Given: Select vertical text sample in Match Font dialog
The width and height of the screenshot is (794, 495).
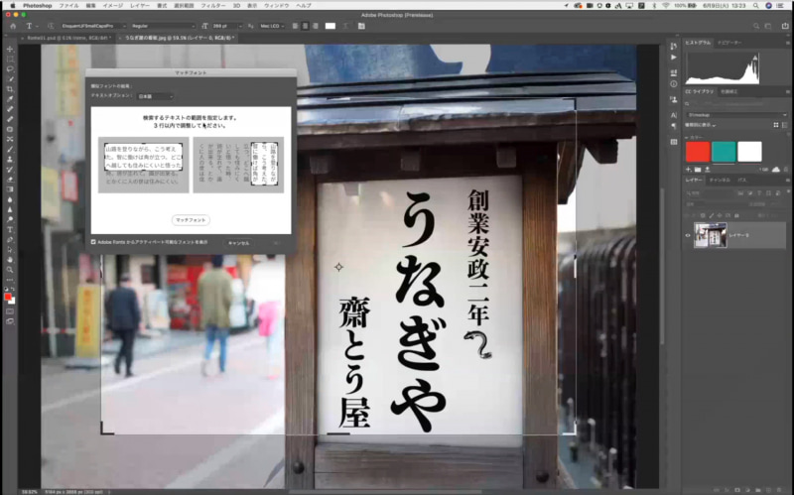Looking at the screenshot, I should coord(238,165).
